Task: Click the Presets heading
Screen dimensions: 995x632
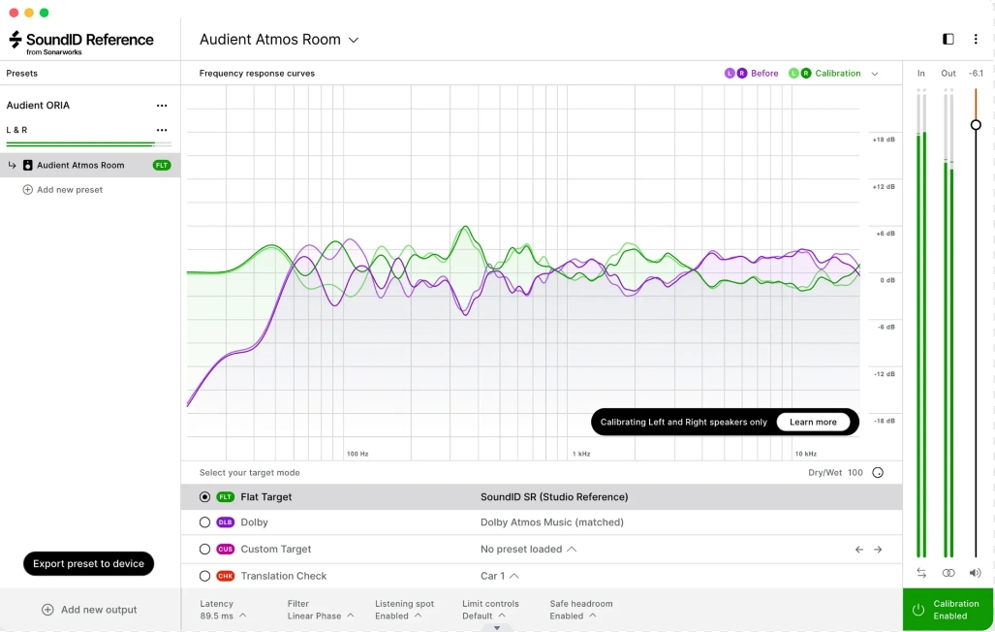Action: click(x=21, y=74)
